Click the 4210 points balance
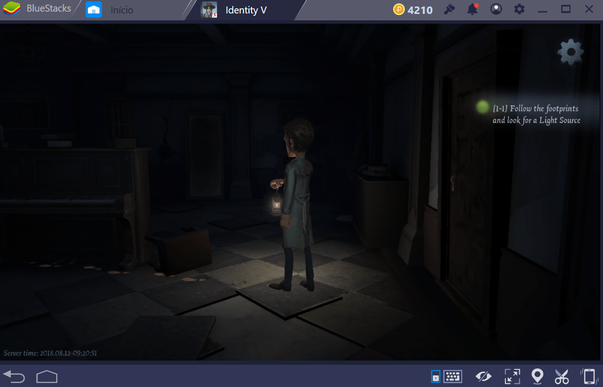Viewport: 603px width, 387px height. pyautogui.click(x=420, y=10)
